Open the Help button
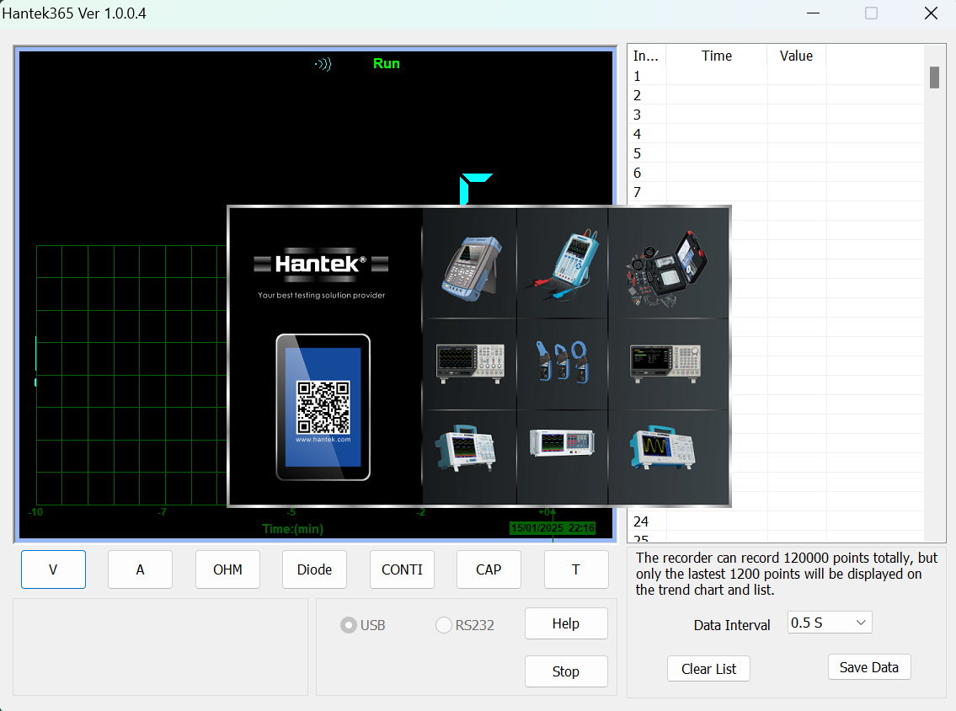Viewport: 956px width, 711px height. point(566,623)
